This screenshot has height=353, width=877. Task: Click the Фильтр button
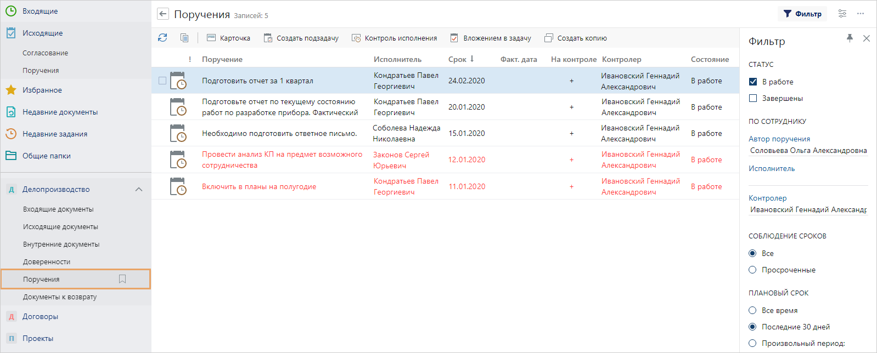click(x=802, y=14)
